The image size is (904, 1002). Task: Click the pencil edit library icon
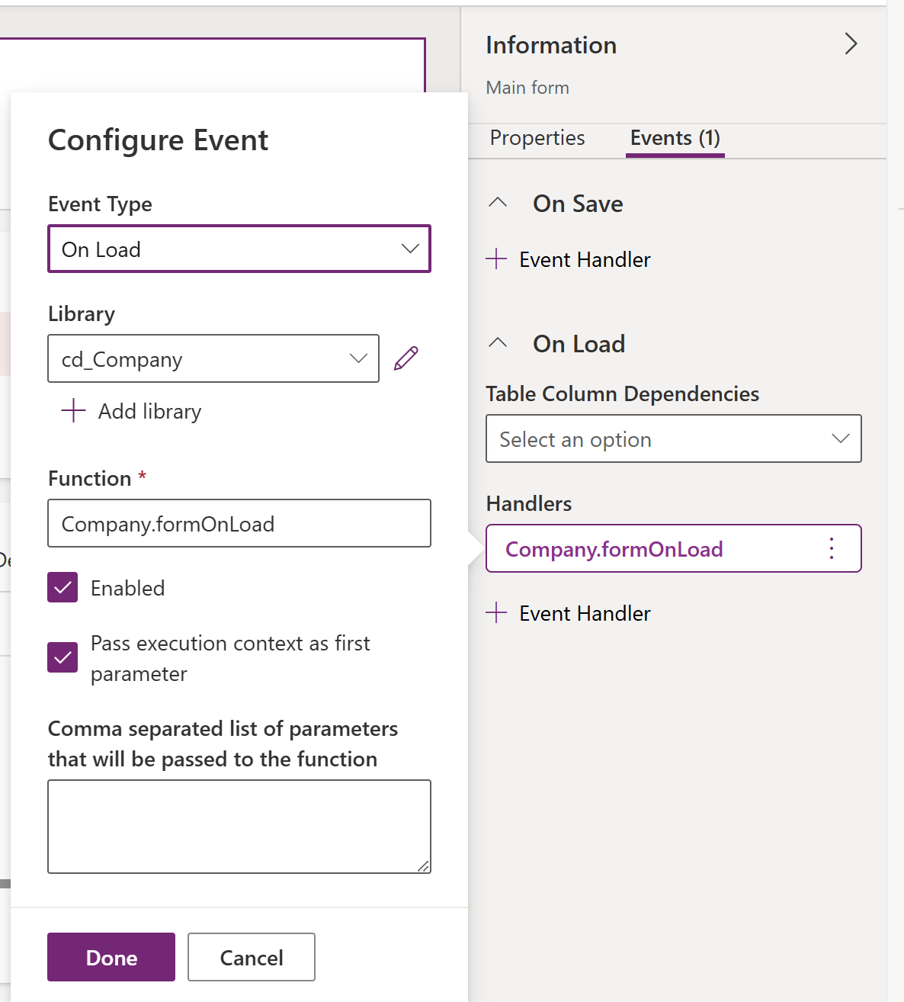click(x=406, y=358)
